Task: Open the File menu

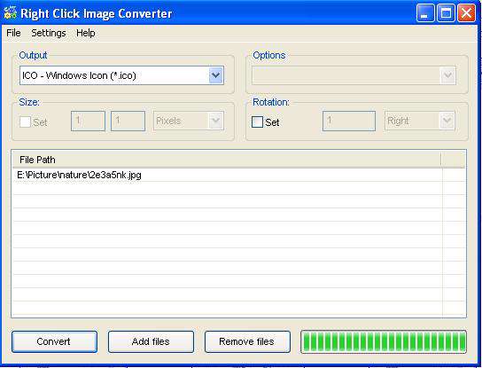Action: (13, 33)
